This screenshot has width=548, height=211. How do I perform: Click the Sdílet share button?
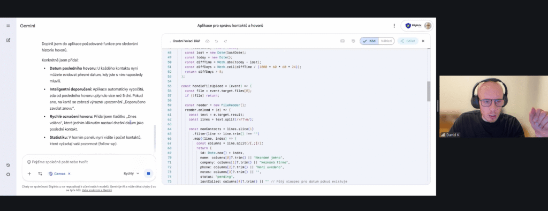click(x=408, y=41)
